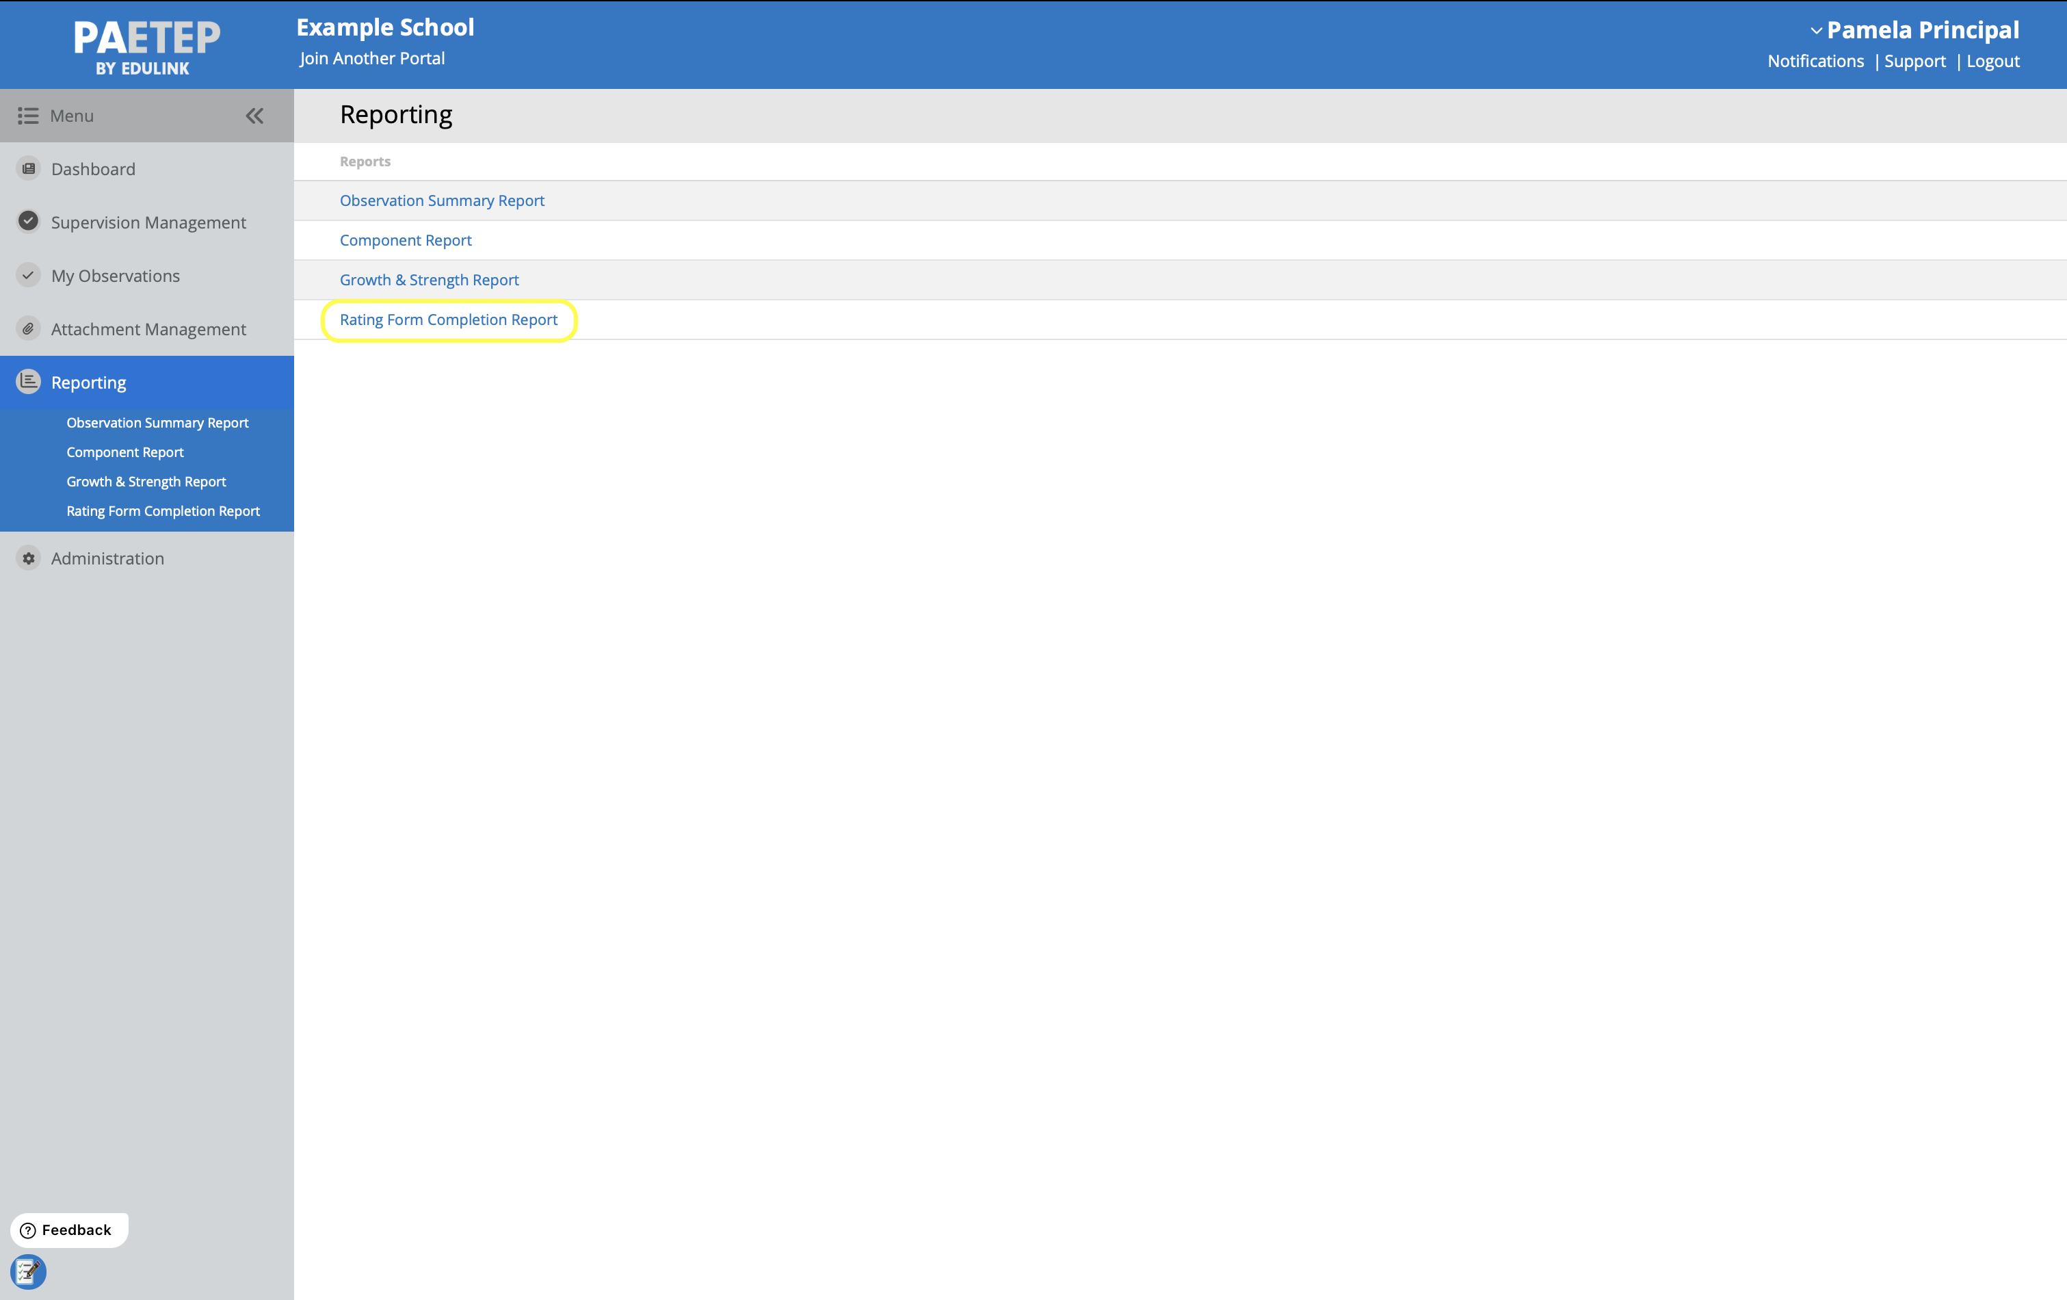
Task: Open Notifications in the header
Action: click(1815, 61)
